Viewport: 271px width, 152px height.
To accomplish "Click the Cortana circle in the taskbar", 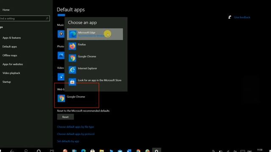I will click(39, 151).
